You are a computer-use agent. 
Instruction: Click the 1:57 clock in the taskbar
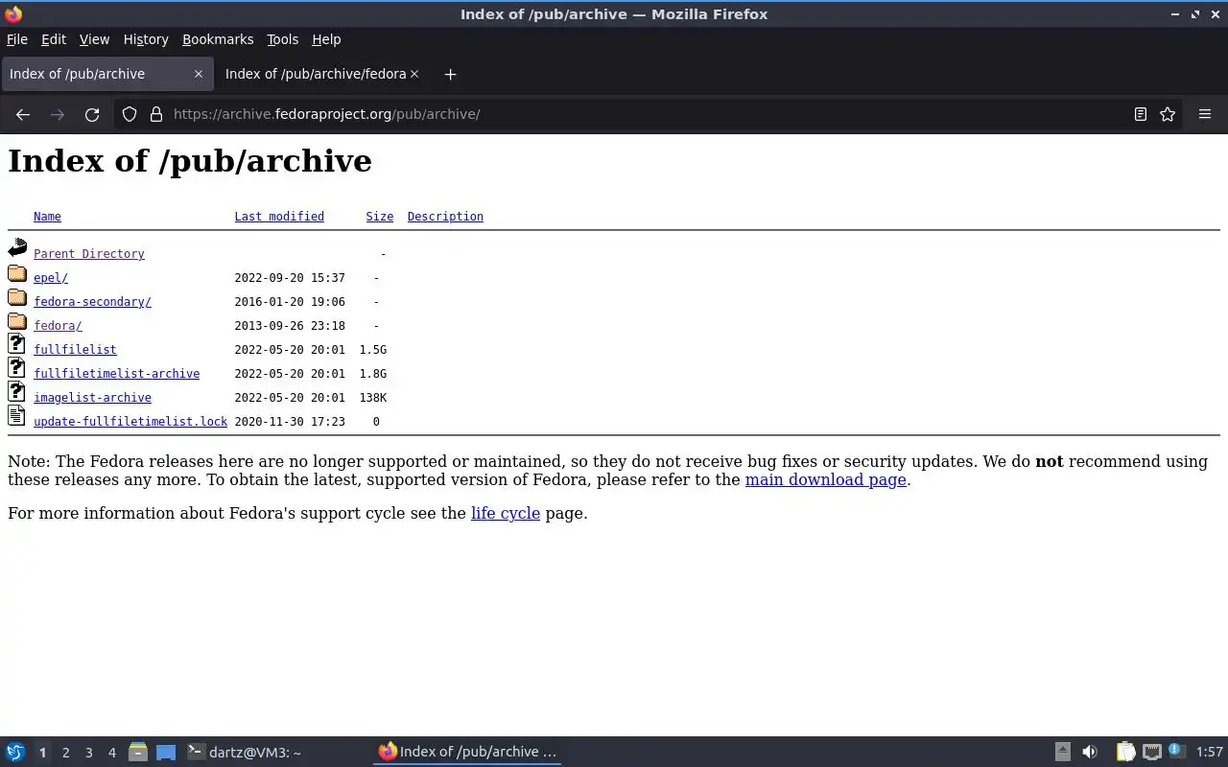coord(1209,753)
